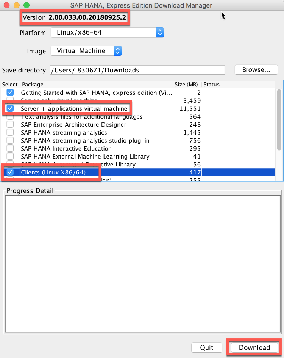The image size is (284, 358).
Task: Uncheck Getting Started with SAP HANA checkbox
Action: [10, 93]
